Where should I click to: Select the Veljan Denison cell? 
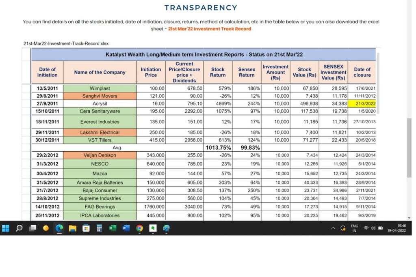pos(100,155)
